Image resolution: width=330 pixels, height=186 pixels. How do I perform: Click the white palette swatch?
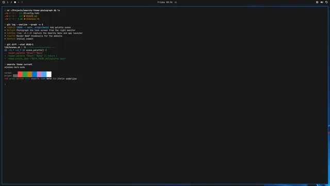coord(49,74)
